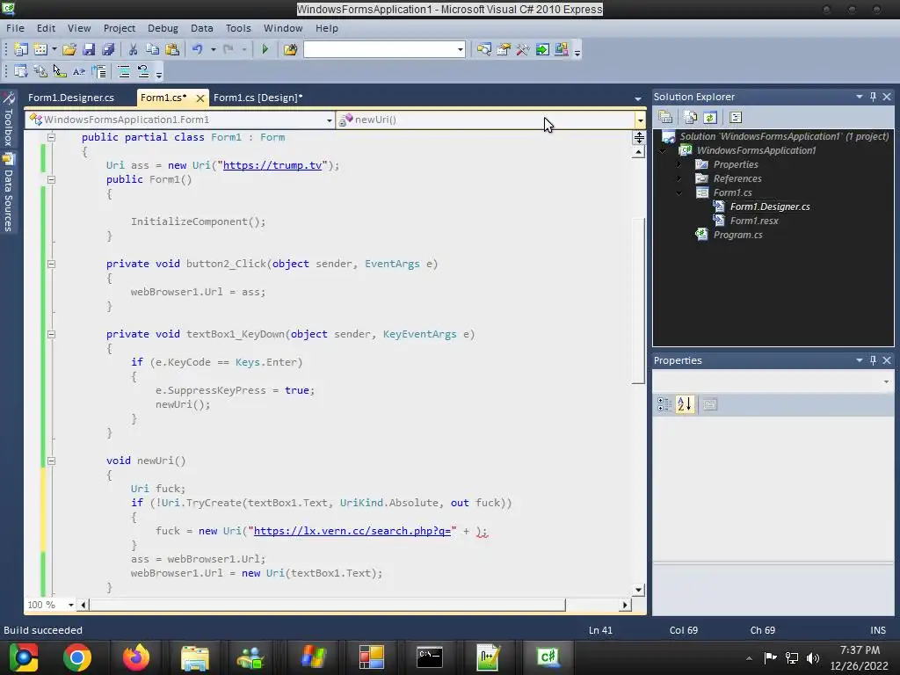Open the Data Sources side tab
The height and width of the screenshot is (675, 900).
pyautogui.click(x=8, y=193)
